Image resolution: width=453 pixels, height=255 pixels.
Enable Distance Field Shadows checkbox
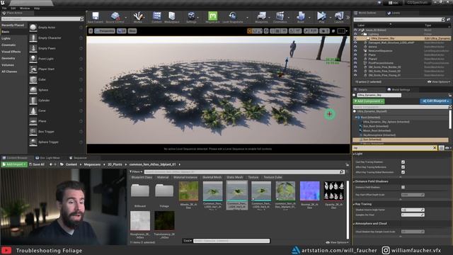click(x=403, y=187)
